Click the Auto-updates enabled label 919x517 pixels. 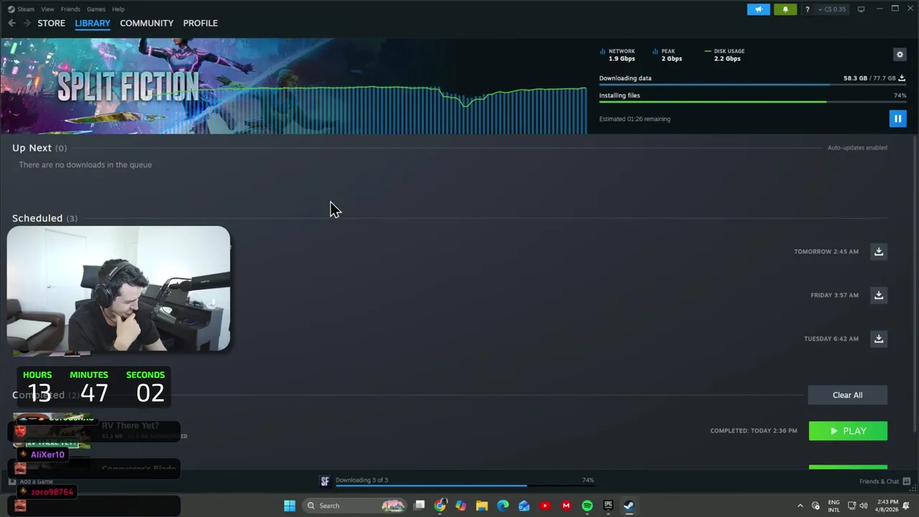(x=857, y=148)
